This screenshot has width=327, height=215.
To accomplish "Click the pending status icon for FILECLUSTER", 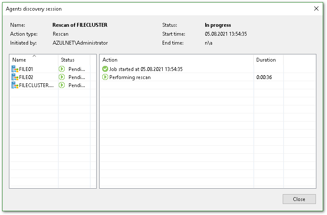I will (62, 85).
